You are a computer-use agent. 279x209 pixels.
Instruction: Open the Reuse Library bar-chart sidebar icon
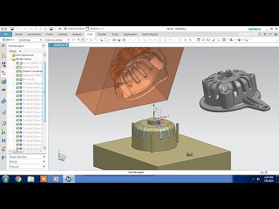pos(3,81)
